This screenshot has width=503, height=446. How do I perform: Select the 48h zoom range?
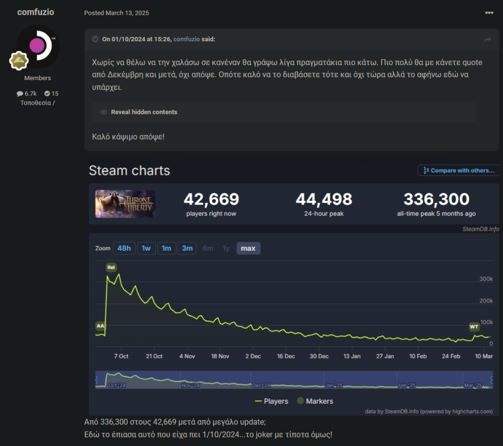coord(124,248)
